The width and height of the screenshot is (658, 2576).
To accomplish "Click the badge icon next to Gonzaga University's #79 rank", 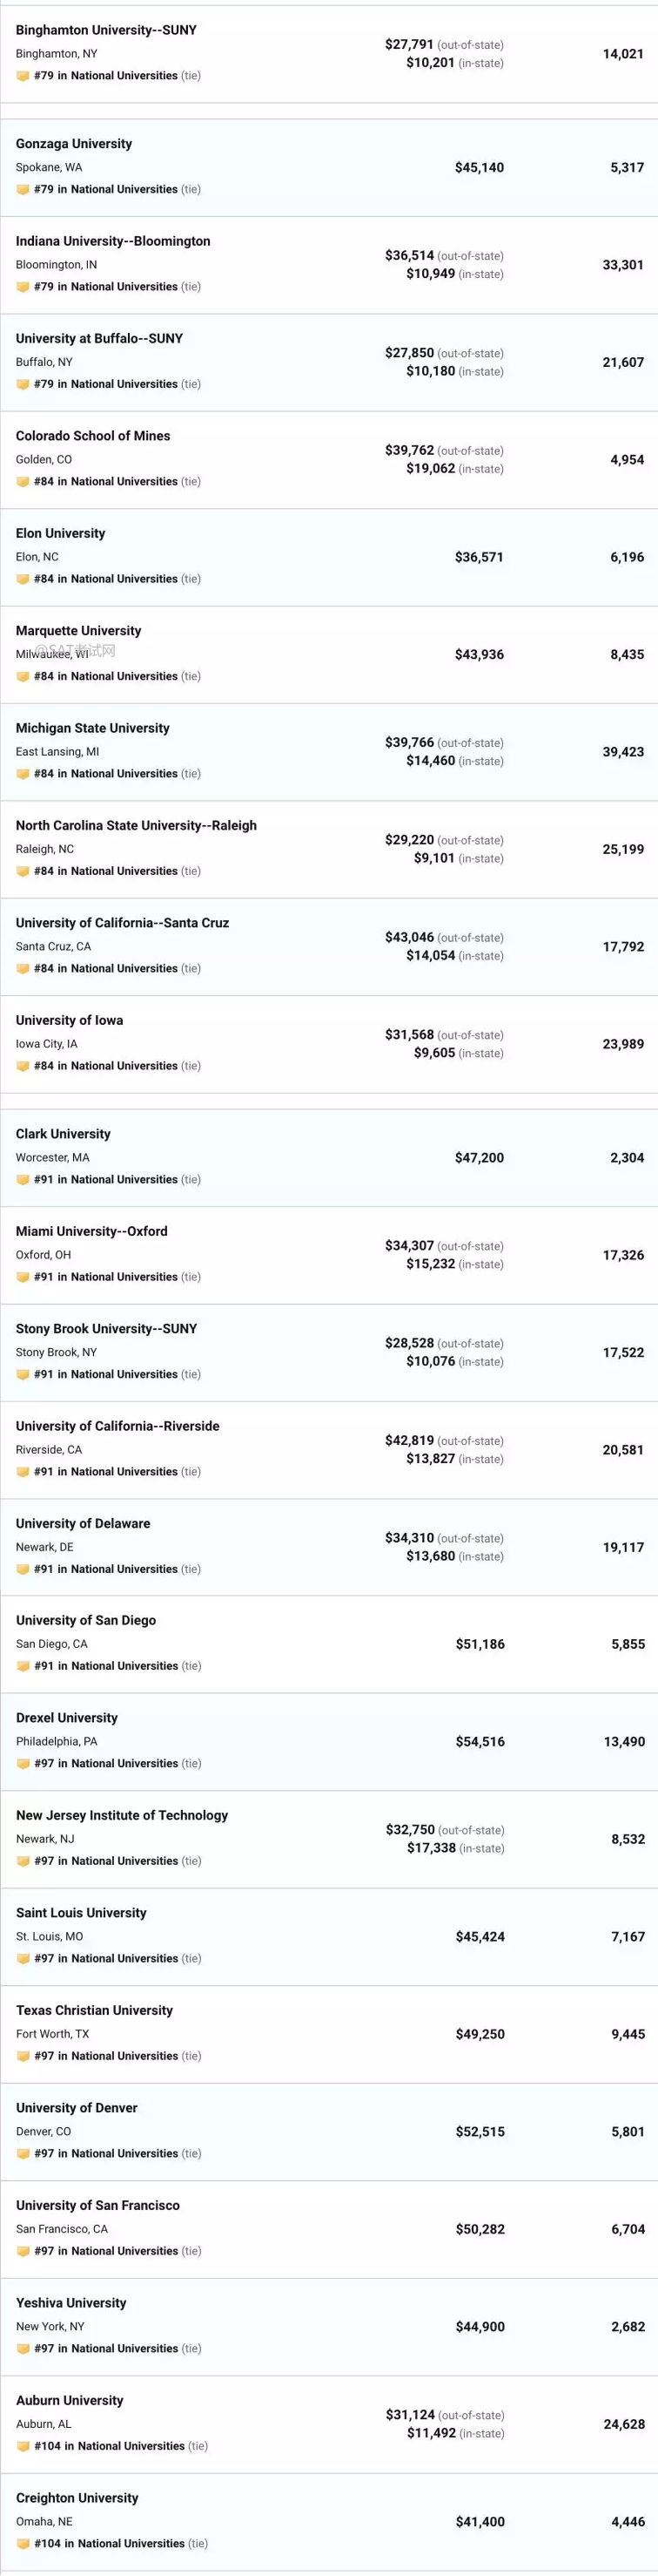I will click(22, 190).
